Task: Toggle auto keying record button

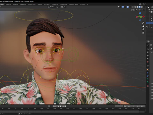Action: pyautogui.click(x=49, y=106)
